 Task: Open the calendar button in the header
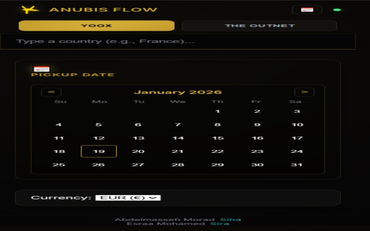(x=307, y=10)
